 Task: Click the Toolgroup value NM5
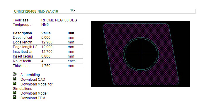coord(45,25)
